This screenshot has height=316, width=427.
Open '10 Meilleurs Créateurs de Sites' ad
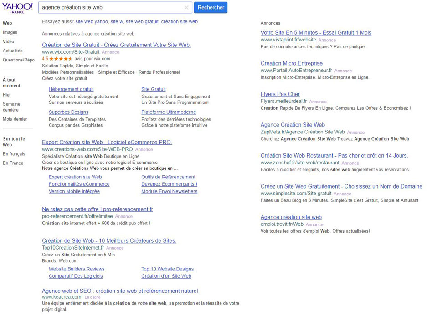(109, 241)
